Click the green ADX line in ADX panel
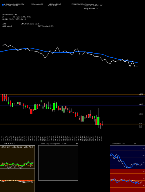 [x=17, y=164]
